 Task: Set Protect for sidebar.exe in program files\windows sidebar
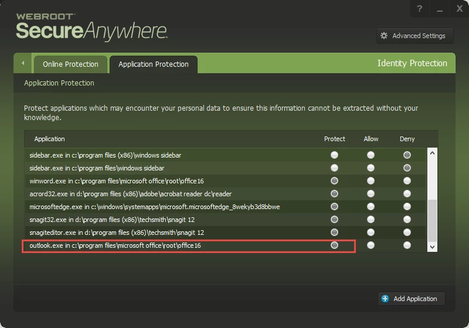(x=334, y=168)
